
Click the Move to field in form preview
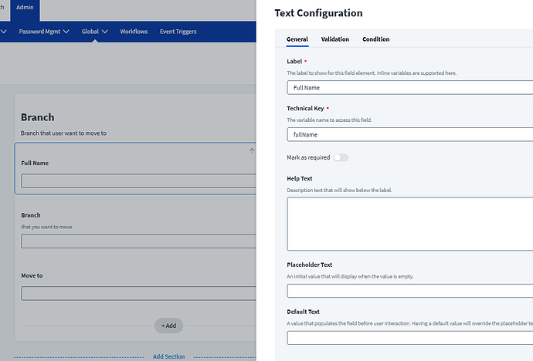pos(137,293)
